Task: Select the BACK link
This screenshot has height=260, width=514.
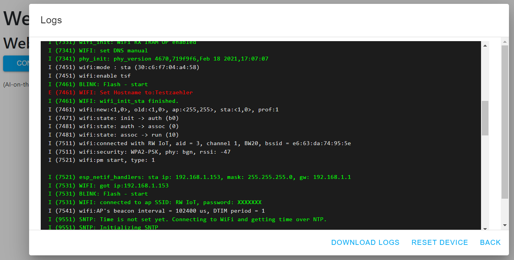Action: pos(490,242)
